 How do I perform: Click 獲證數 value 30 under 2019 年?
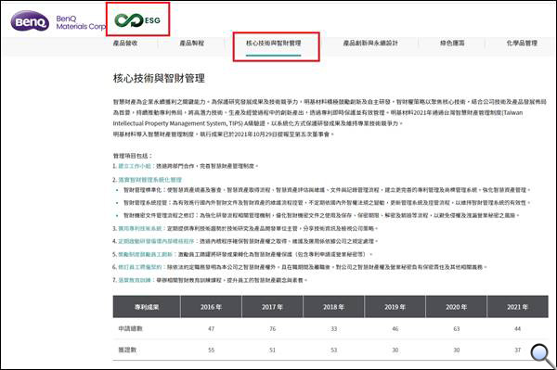(x=395, y=351)
